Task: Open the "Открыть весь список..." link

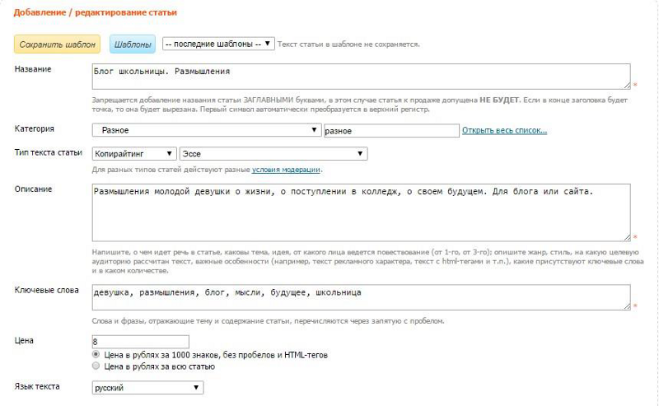Action: [504, 130]
